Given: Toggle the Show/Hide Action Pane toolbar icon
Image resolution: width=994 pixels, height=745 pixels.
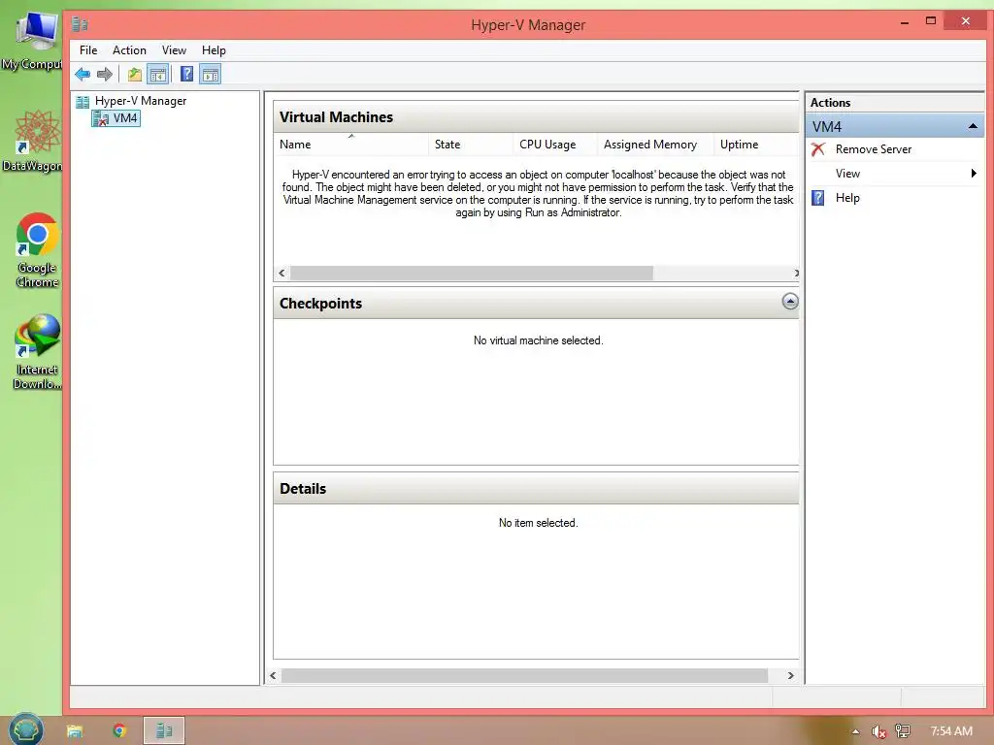Looking at the screenshot, I should point(211,74).
